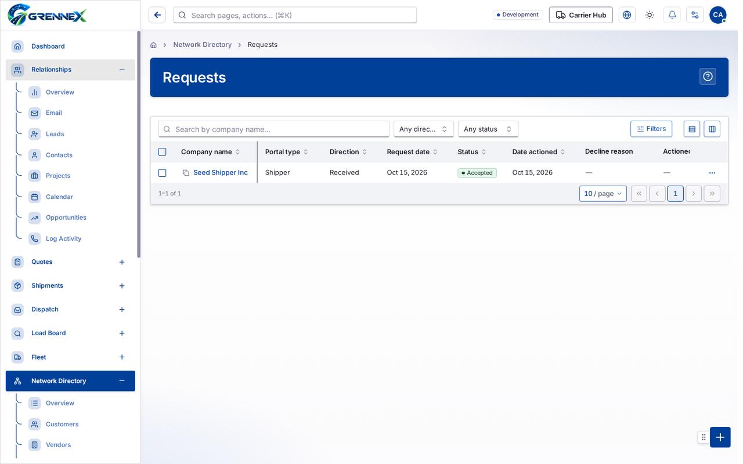
Task: Open the Seed Shipper Inc link
Action: tap(221, 173)
